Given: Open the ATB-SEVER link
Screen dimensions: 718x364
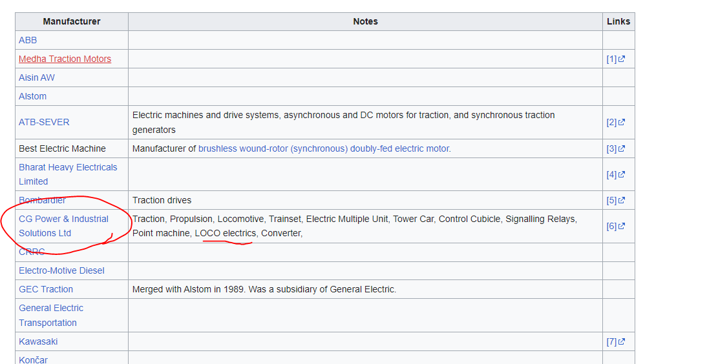Looking at the screenshot, I should [x=44, y=122].
